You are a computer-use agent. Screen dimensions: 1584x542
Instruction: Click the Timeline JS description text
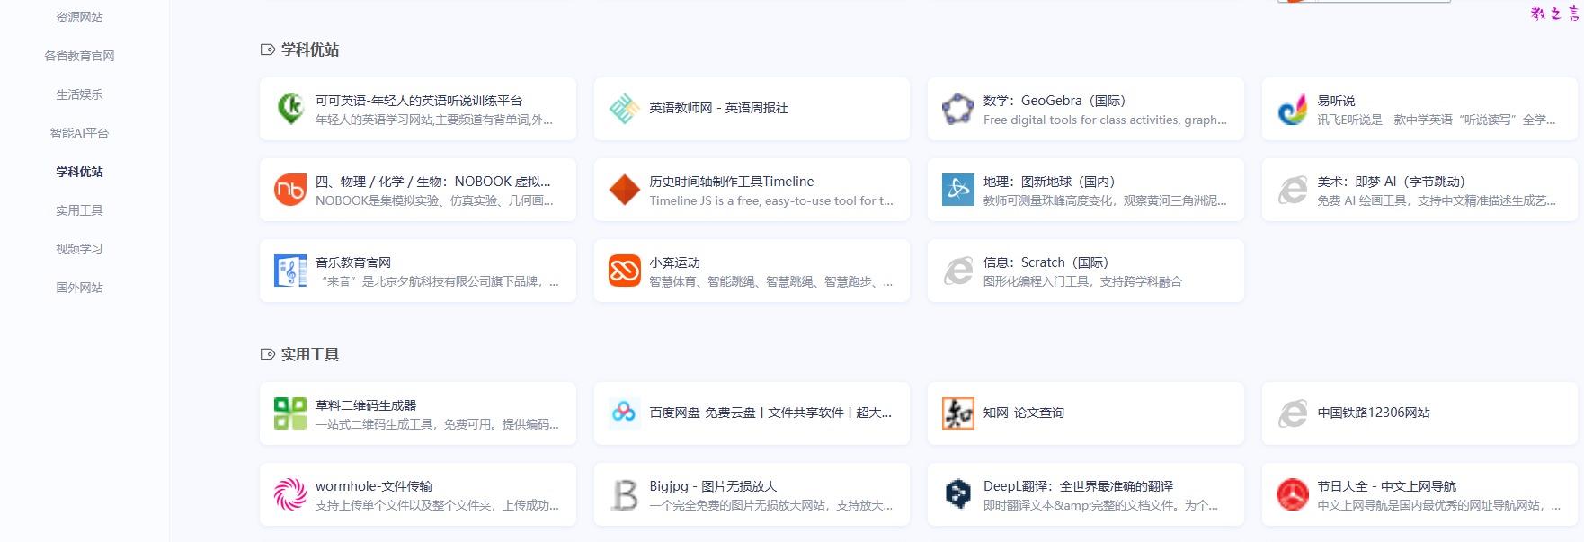(x=771, y=200)
